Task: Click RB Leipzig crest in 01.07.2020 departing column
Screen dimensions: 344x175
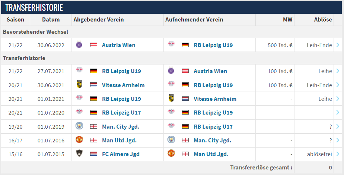Action: coord(79,112)
